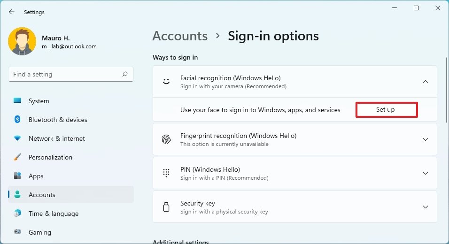Click the Apps icon in sidebar
The height and width of the screenshot is (244, 449).
(17, 175)
